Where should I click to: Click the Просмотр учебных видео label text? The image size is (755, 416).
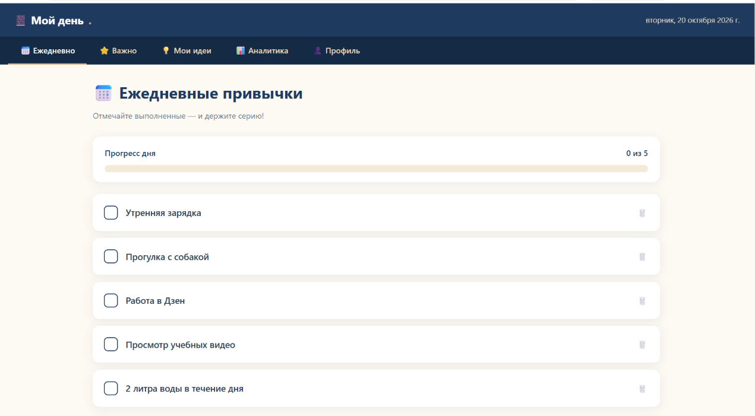(x=180, y=345)
